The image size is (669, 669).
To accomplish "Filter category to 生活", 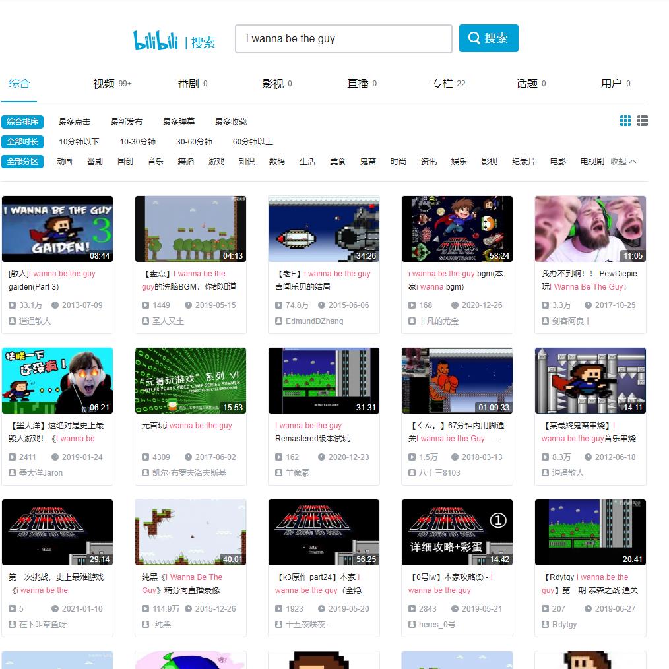I will [307, 162].
